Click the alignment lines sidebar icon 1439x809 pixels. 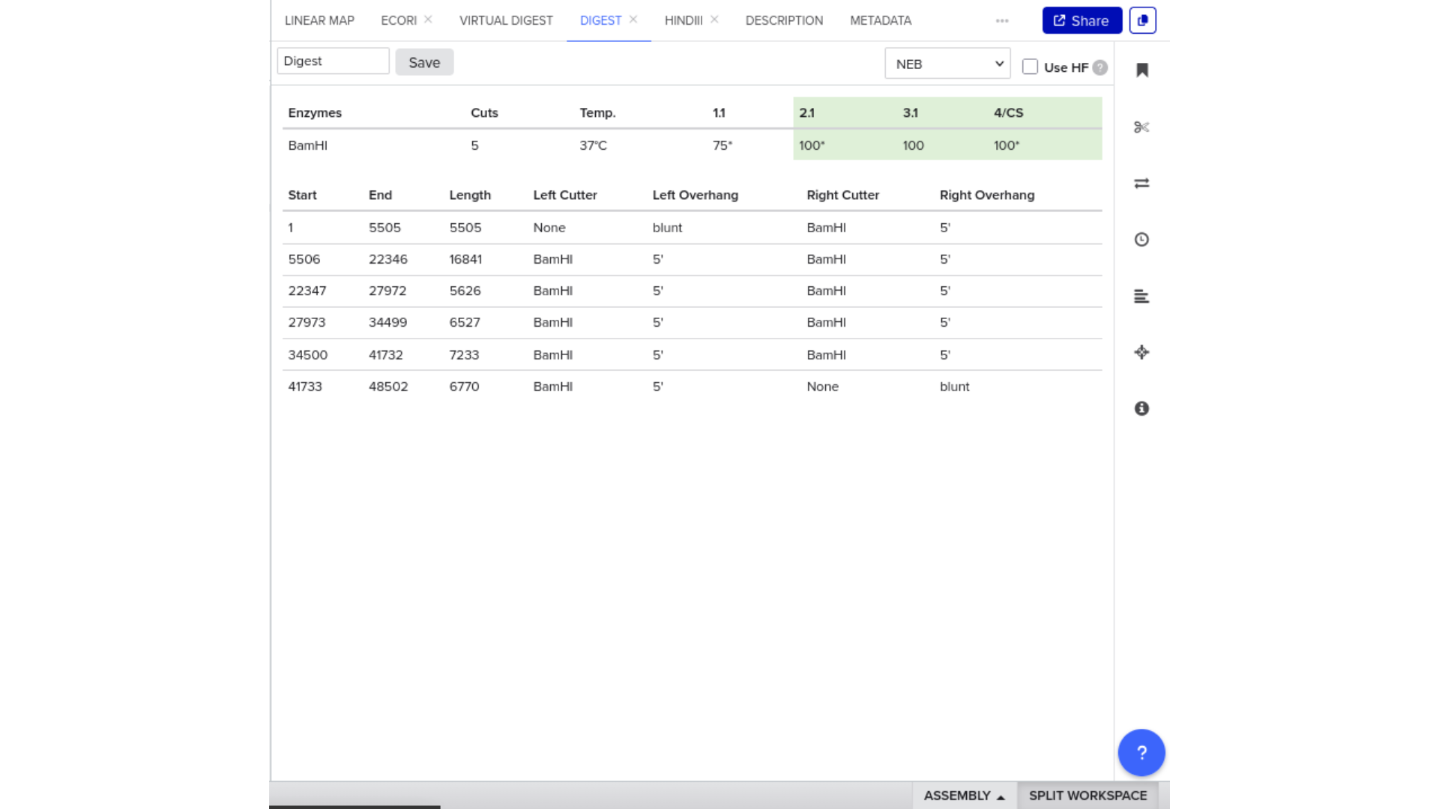tap(1141, 297)
